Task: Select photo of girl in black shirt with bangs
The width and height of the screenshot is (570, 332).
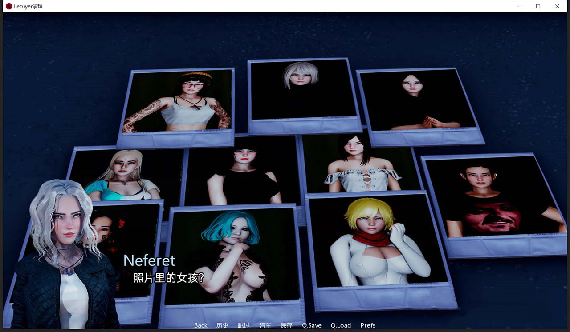Action: click(x=243, y=173)
